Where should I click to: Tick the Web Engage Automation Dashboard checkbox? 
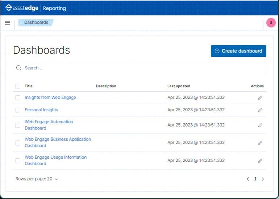tap(18, 125)
